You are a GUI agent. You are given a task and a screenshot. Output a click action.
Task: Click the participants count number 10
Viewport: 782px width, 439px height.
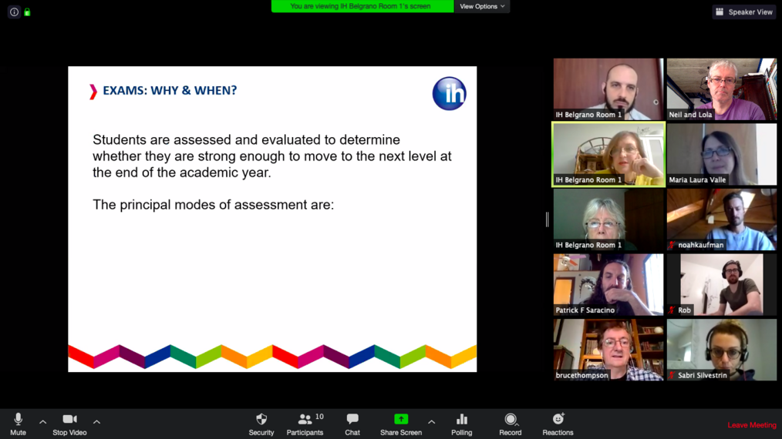click(x=319, y=417)
